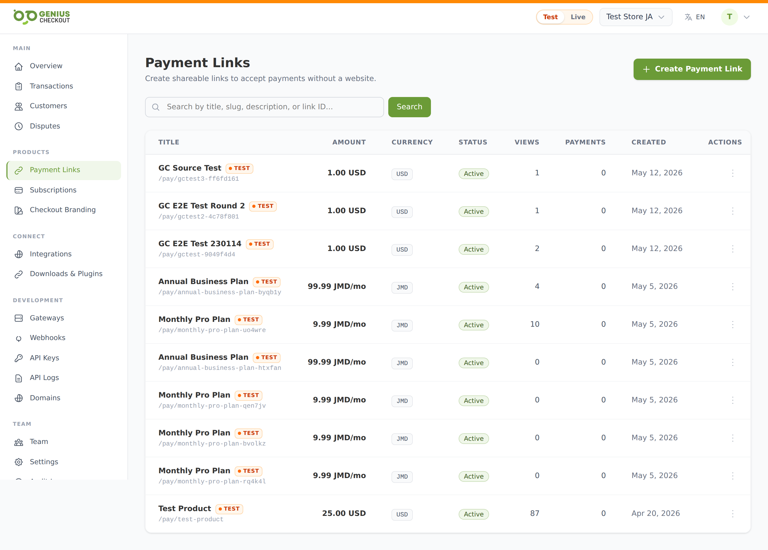Click the Settings gear icon
The height and width of the screenshot is (550, 768).
(x=19, y=462)
